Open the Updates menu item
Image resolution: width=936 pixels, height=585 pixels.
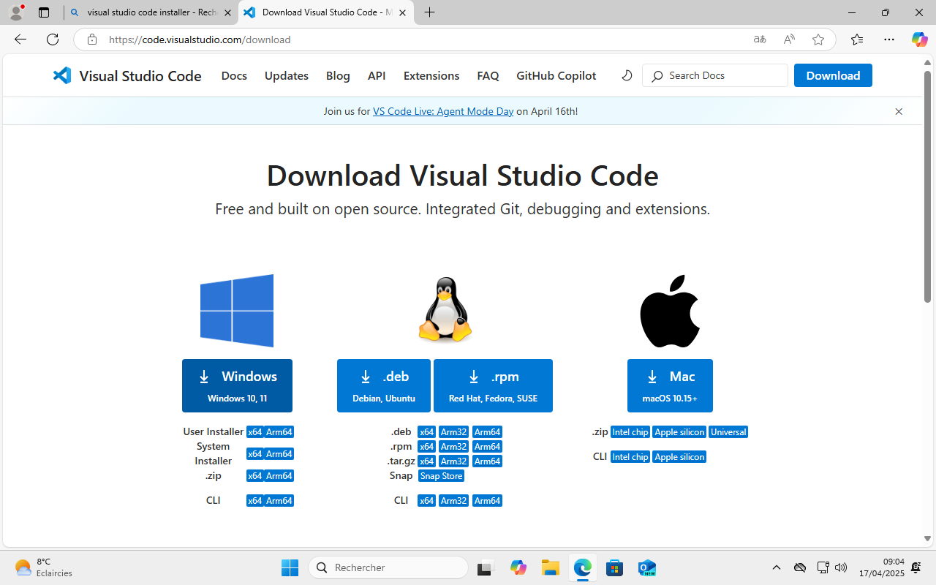pyautogui.click(x=287, y=75)
